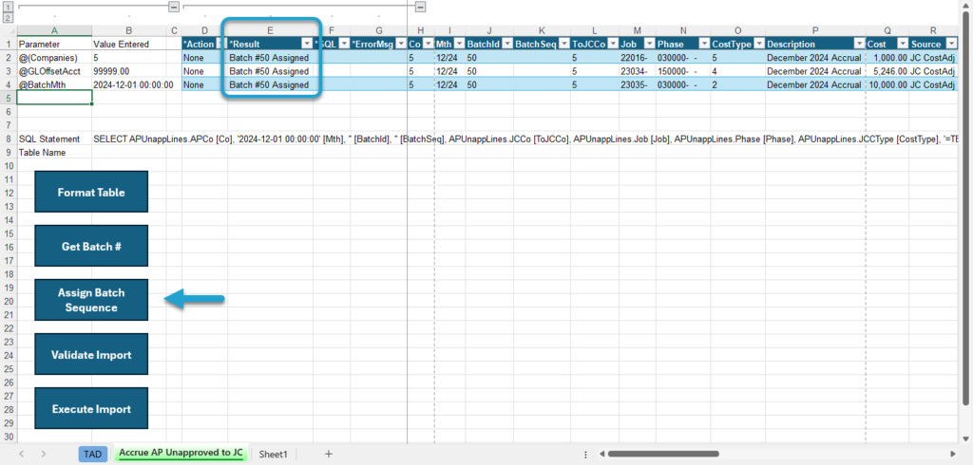This screenshot has width=973, height=465.
Task: Collapse the column group above column C
Action: (174, 7)
